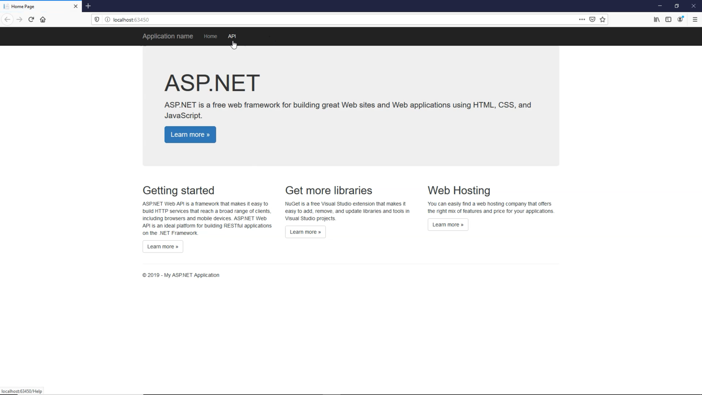Reload the current page

pyautogui.click(x=31, y=20)
